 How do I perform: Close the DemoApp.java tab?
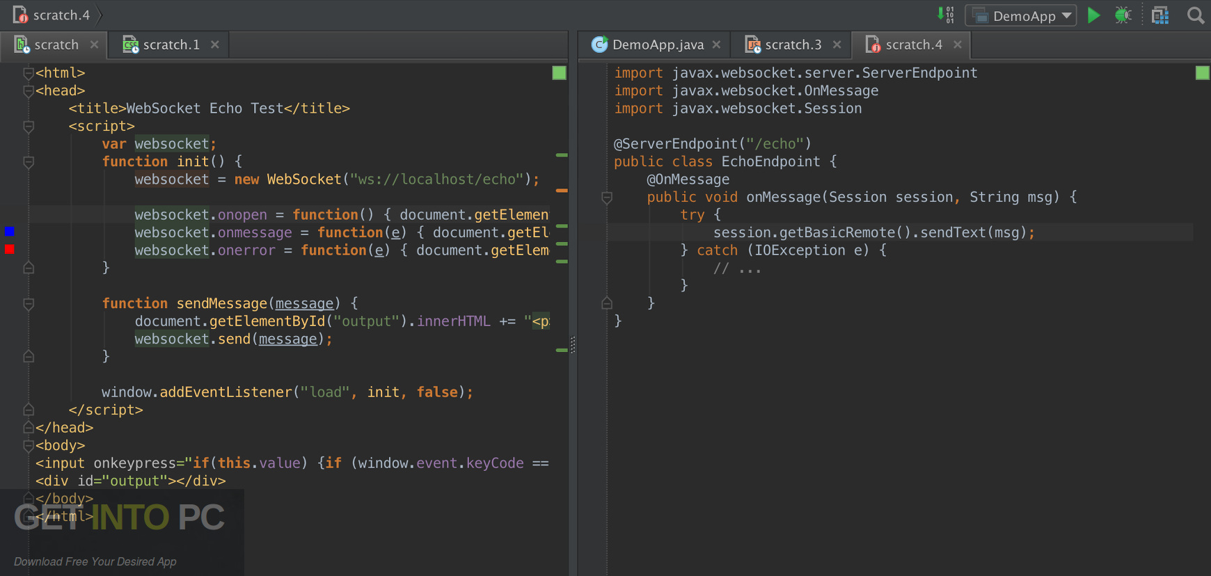click(716, 45)
